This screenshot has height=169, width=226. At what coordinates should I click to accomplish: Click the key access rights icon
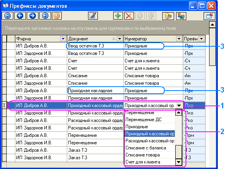click(x=168, y=16)
